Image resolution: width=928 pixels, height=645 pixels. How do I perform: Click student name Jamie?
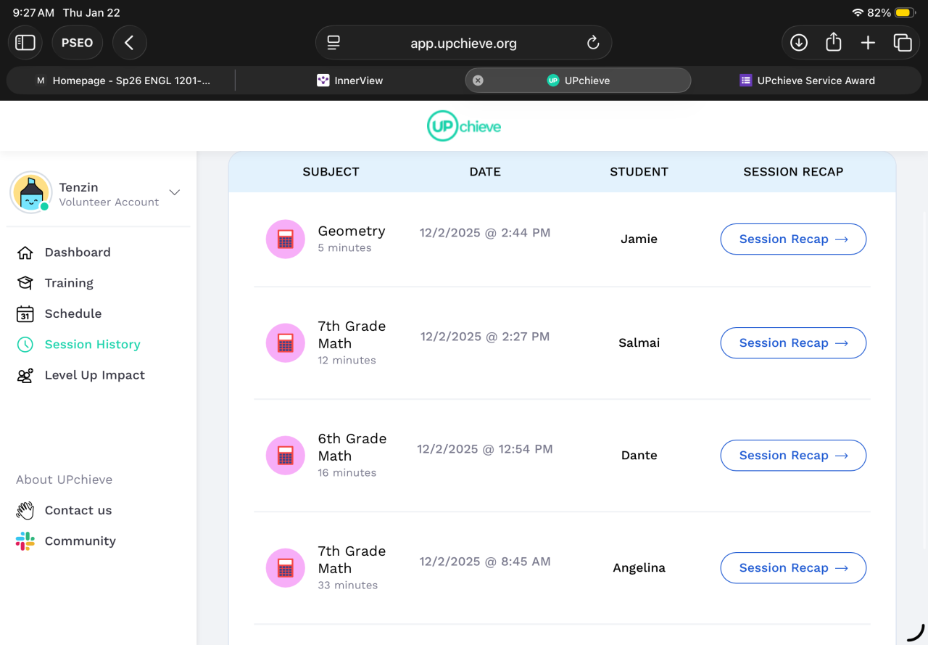click(639, 239)
